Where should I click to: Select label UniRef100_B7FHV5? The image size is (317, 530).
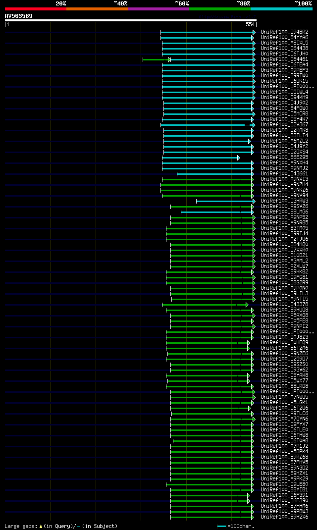pyautogui.click(x=284, y=463)
